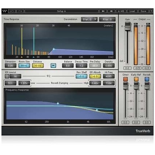Click the Early Ref value box 0.0
The width and height of the screenshot is (155, 155).
pyautogui.click(x=136, y=122)
